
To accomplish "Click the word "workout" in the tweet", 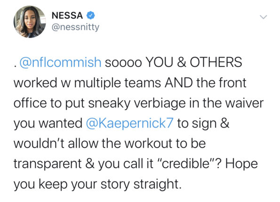I will [149, 143].
